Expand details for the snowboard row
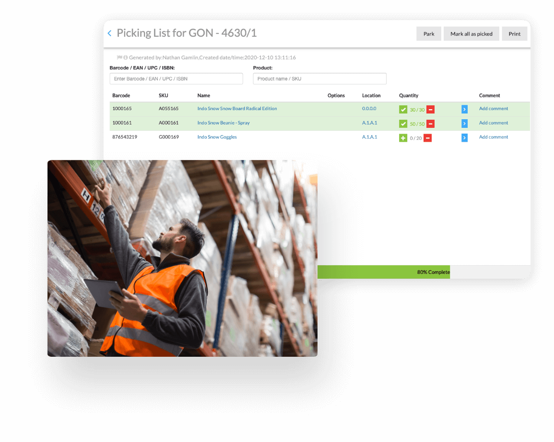Screen dimensions: 554x442 [x=464, y=109]
